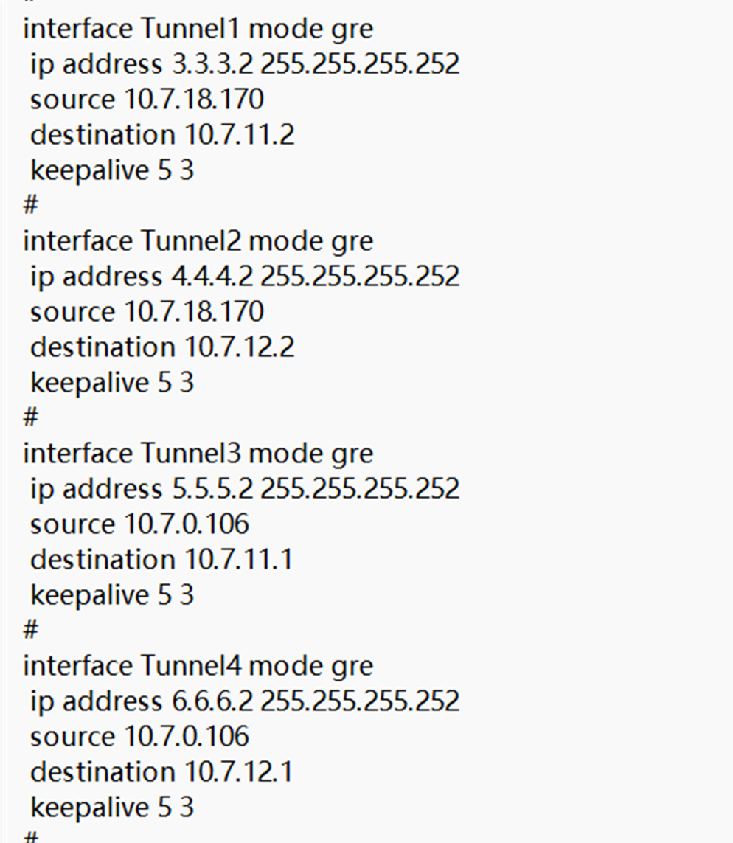Click on destination 10.7.12.1
The height and width of the screenshot is (843, 733).
point(161,771)
